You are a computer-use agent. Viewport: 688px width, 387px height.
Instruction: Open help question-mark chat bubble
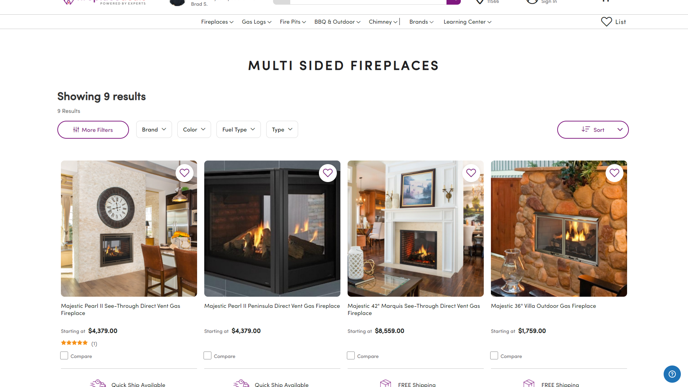click(672, 374)
